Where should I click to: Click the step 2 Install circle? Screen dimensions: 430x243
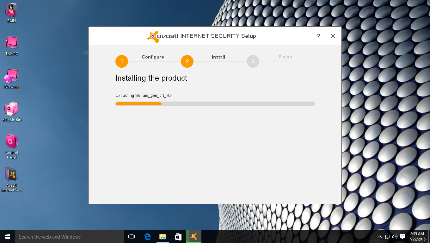pyautogui.click(x=187, y=61)
